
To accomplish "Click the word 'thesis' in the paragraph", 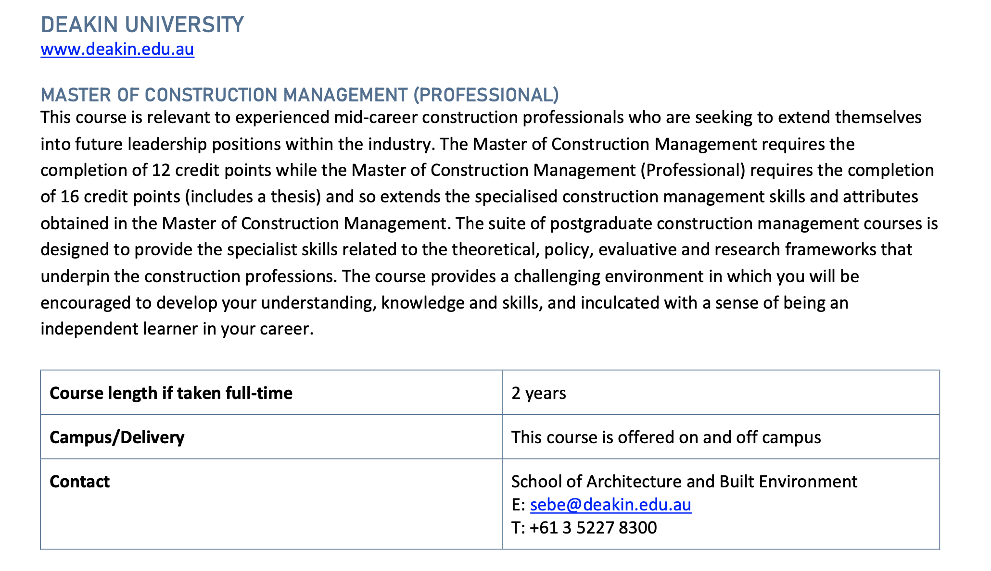I will point(293,197).
